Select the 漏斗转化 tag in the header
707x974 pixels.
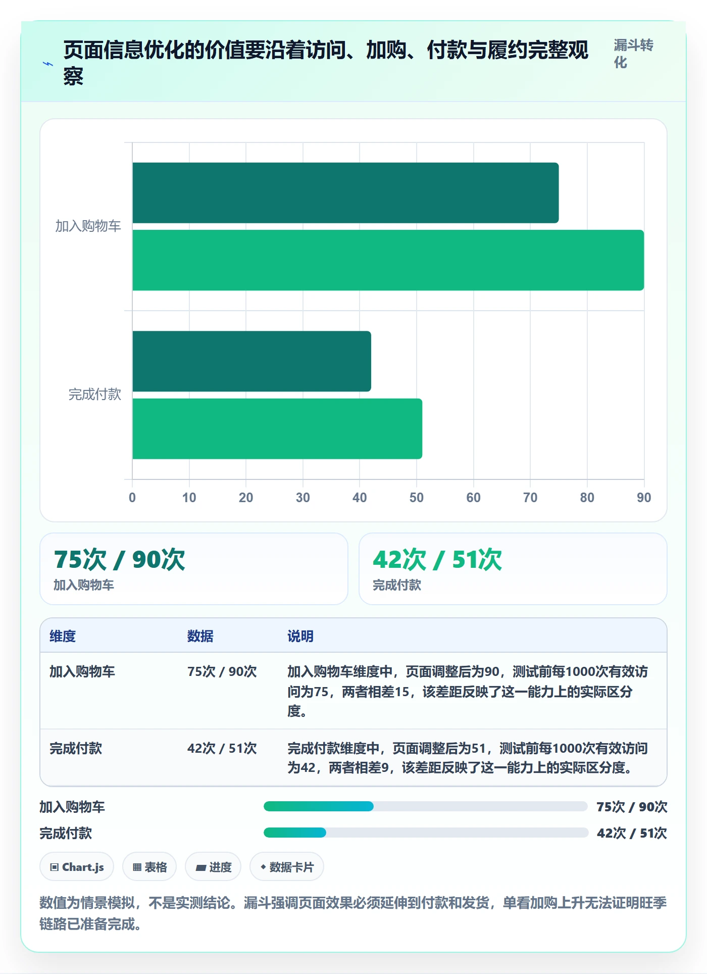tap(633, 54)
